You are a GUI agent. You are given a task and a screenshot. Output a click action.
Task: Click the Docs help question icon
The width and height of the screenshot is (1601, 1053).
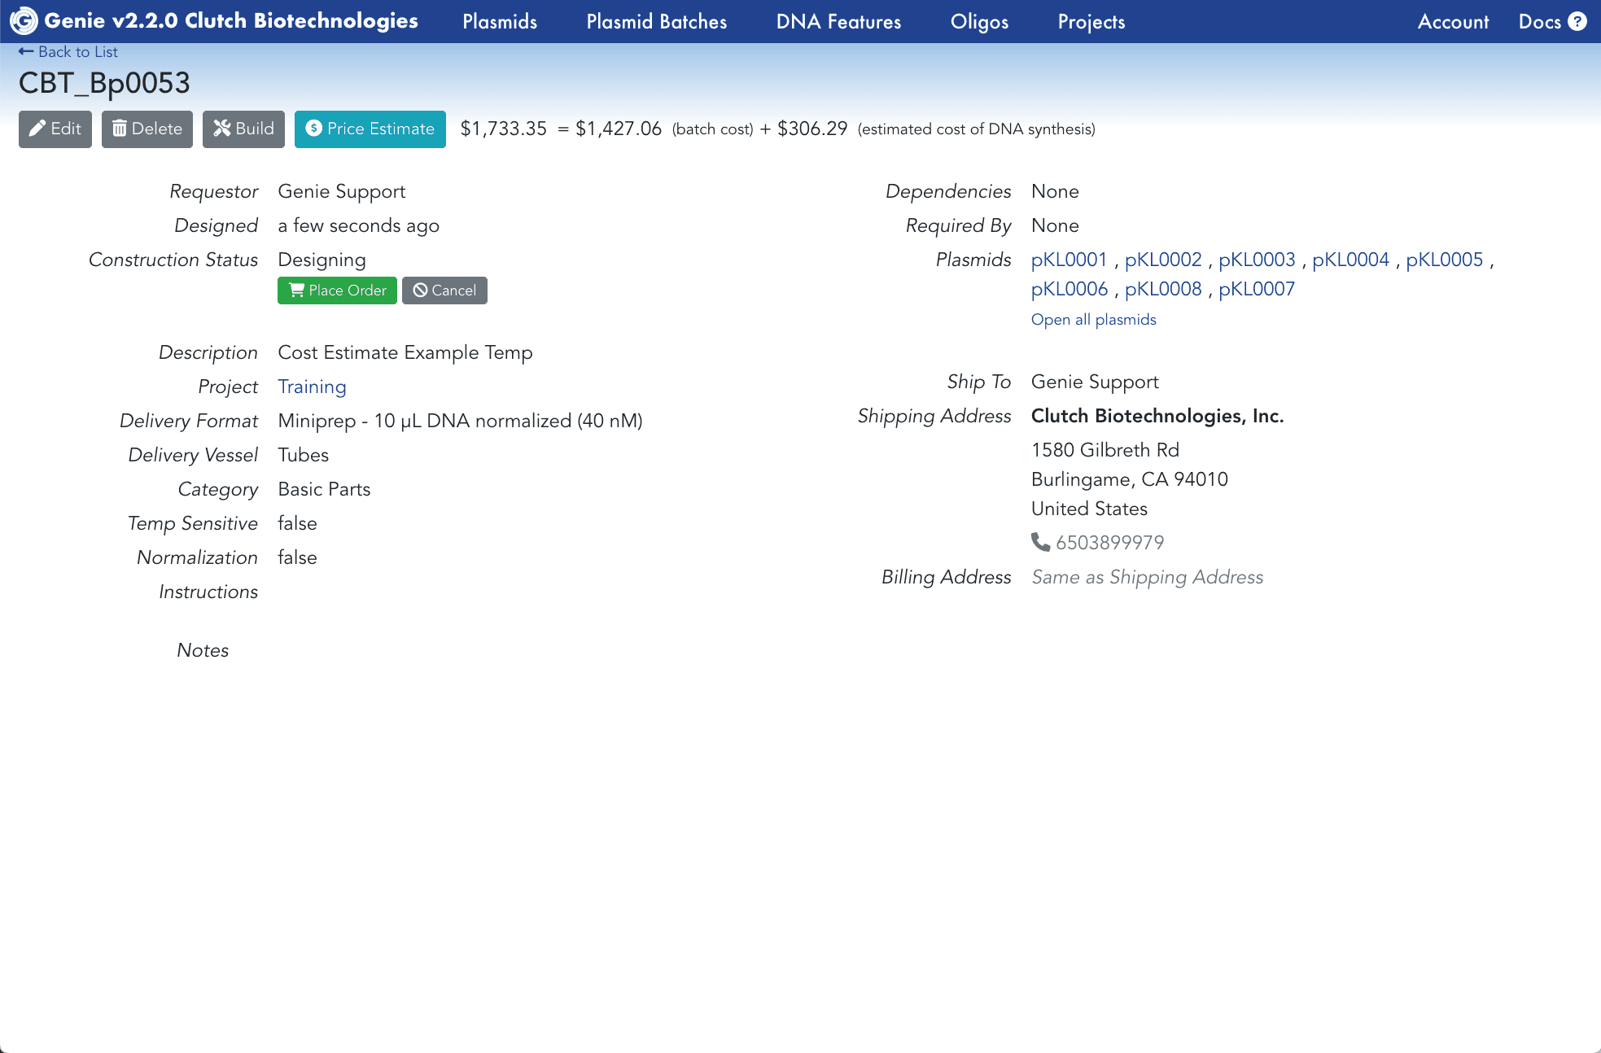(1577, 21)
